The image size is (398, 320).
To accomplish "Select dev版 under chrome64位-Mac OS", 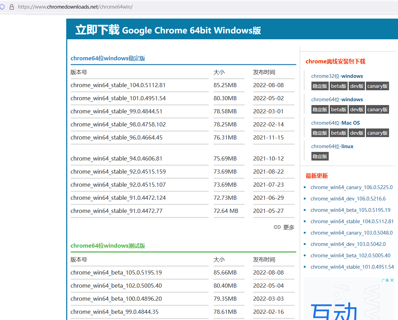I will (x=357, y=133).
